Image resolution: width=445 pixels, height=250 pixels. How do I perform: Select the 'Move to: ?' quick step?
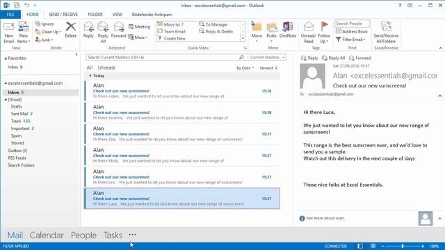click(x=170, y=24)
